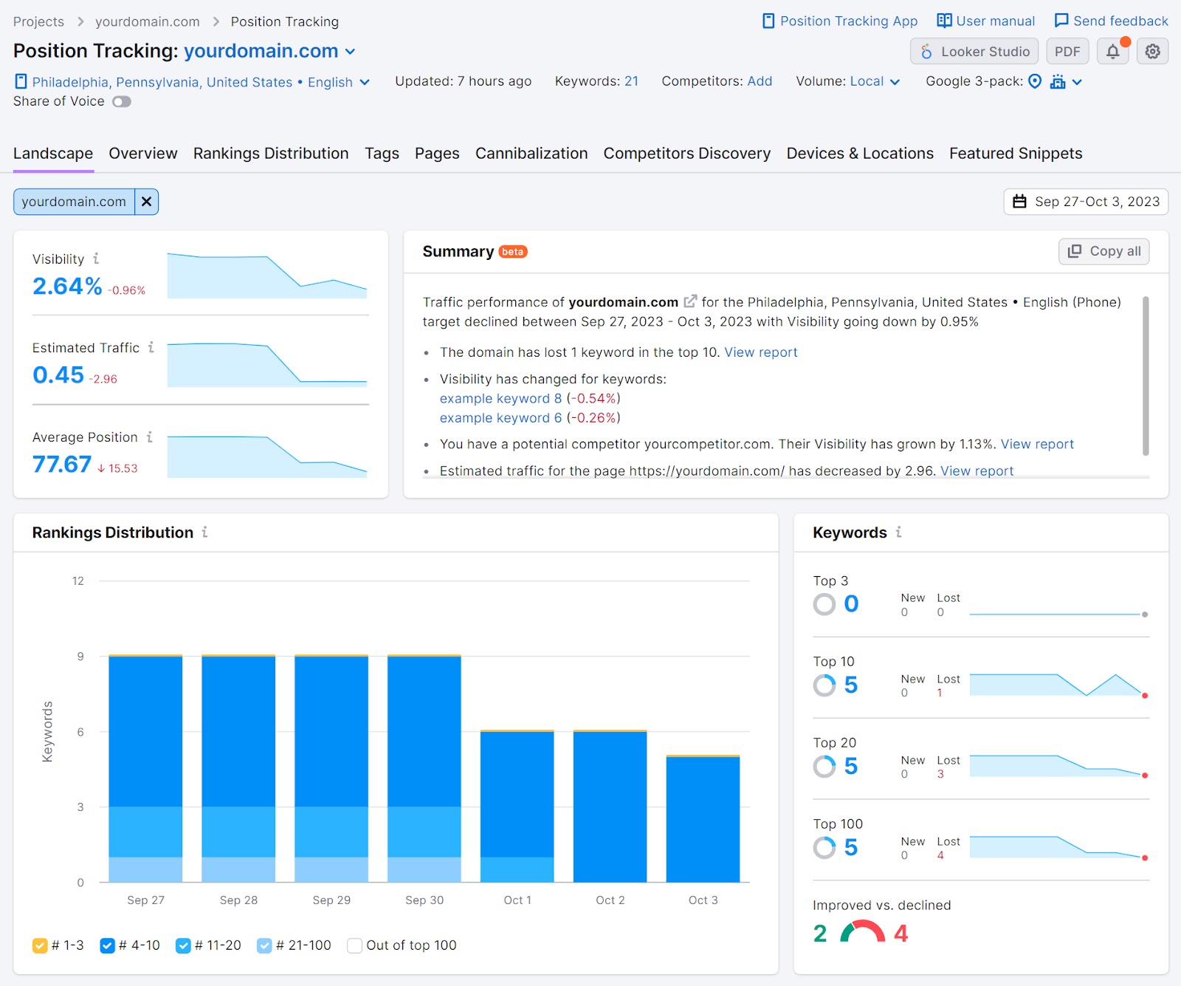1181x986 pixels.
Task: Click the Google 3-pack map pin icon
Action: coord(1036,82)
